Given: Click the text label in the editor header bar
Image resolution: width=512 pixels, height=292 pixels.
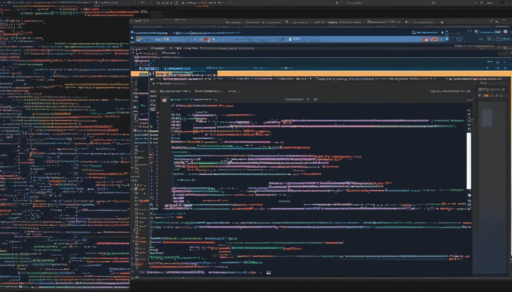Looking at the screenshot, I should (x=294, y=99).
